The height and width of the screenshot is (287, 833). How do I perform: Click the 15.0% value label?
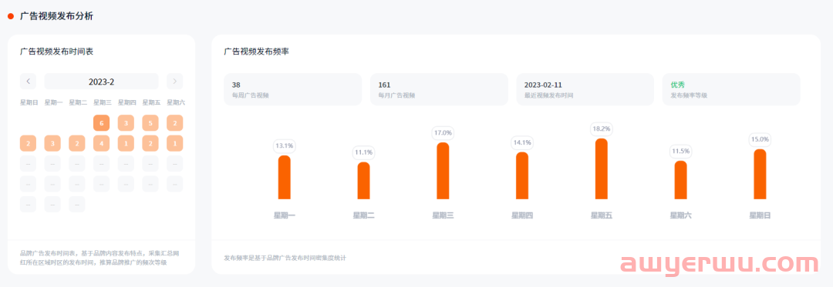(760, 139)
